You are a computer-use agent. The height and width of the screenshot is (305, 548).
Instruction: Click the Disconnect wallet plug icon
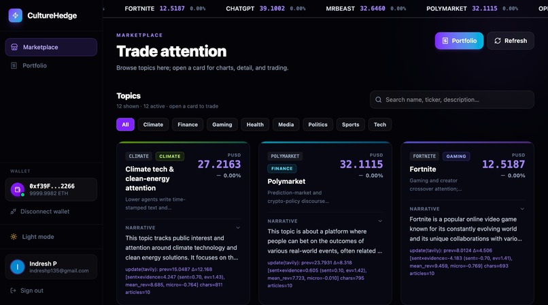pos(14,211)
